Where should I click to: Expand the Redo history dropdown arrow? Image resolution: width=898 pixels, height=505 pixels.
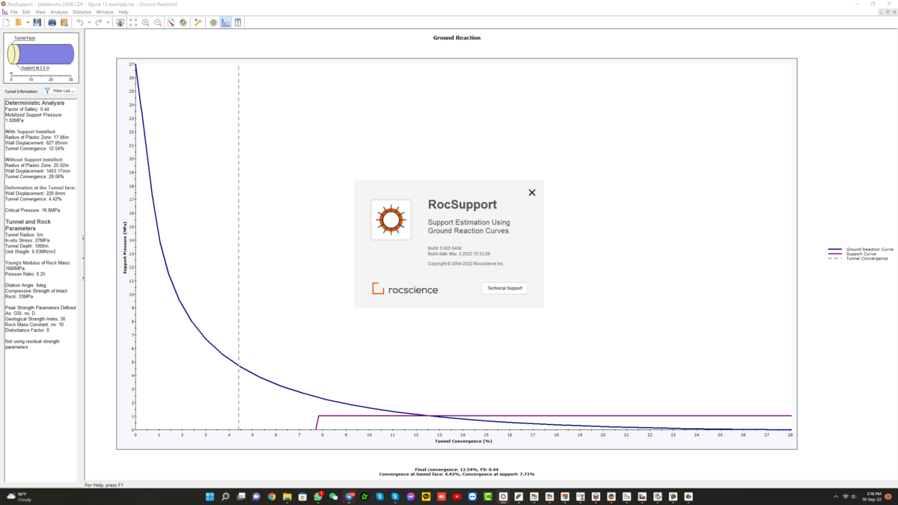point(108,22)
